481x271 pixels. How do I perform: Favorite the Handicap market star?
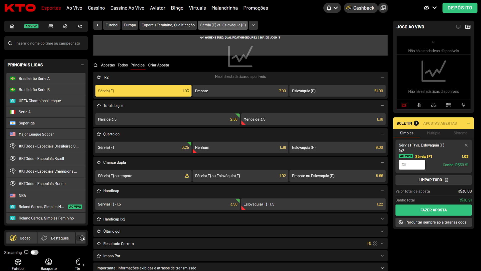(99, 191)
